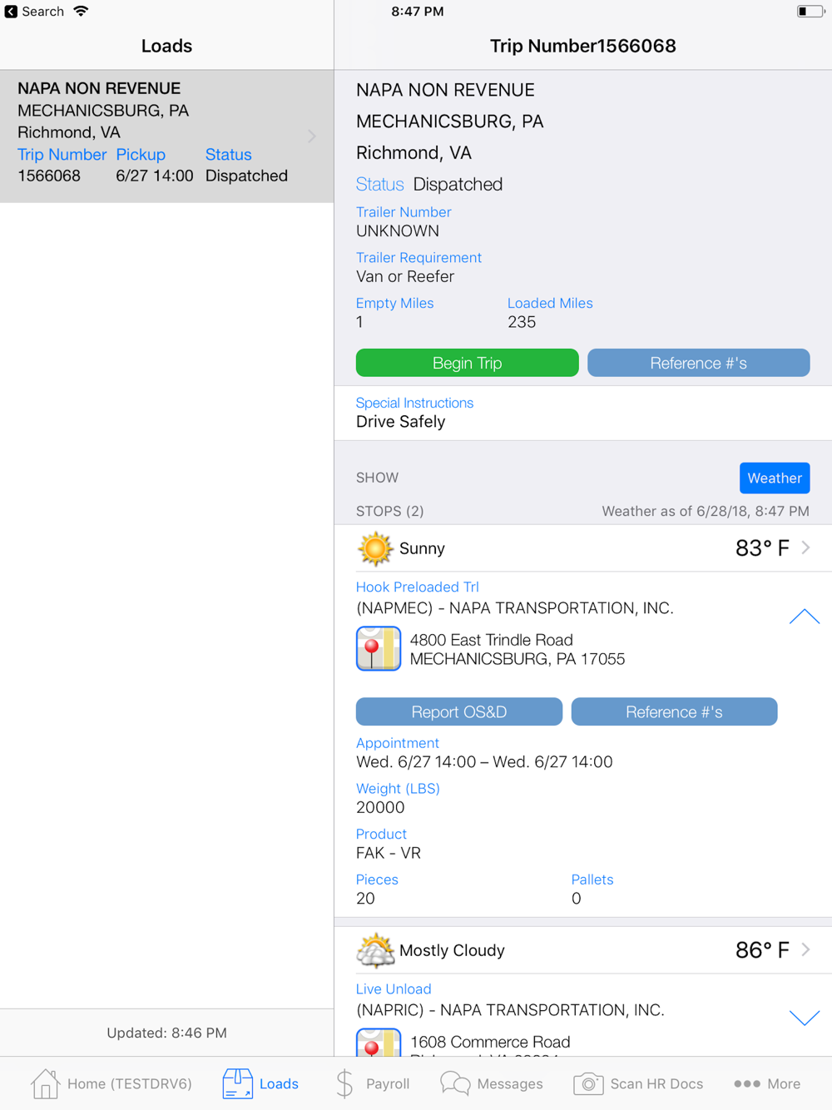Tap the Wed. 6/27 14:00 appointment text
This screenshot has width=832, height=1110.
484,762
